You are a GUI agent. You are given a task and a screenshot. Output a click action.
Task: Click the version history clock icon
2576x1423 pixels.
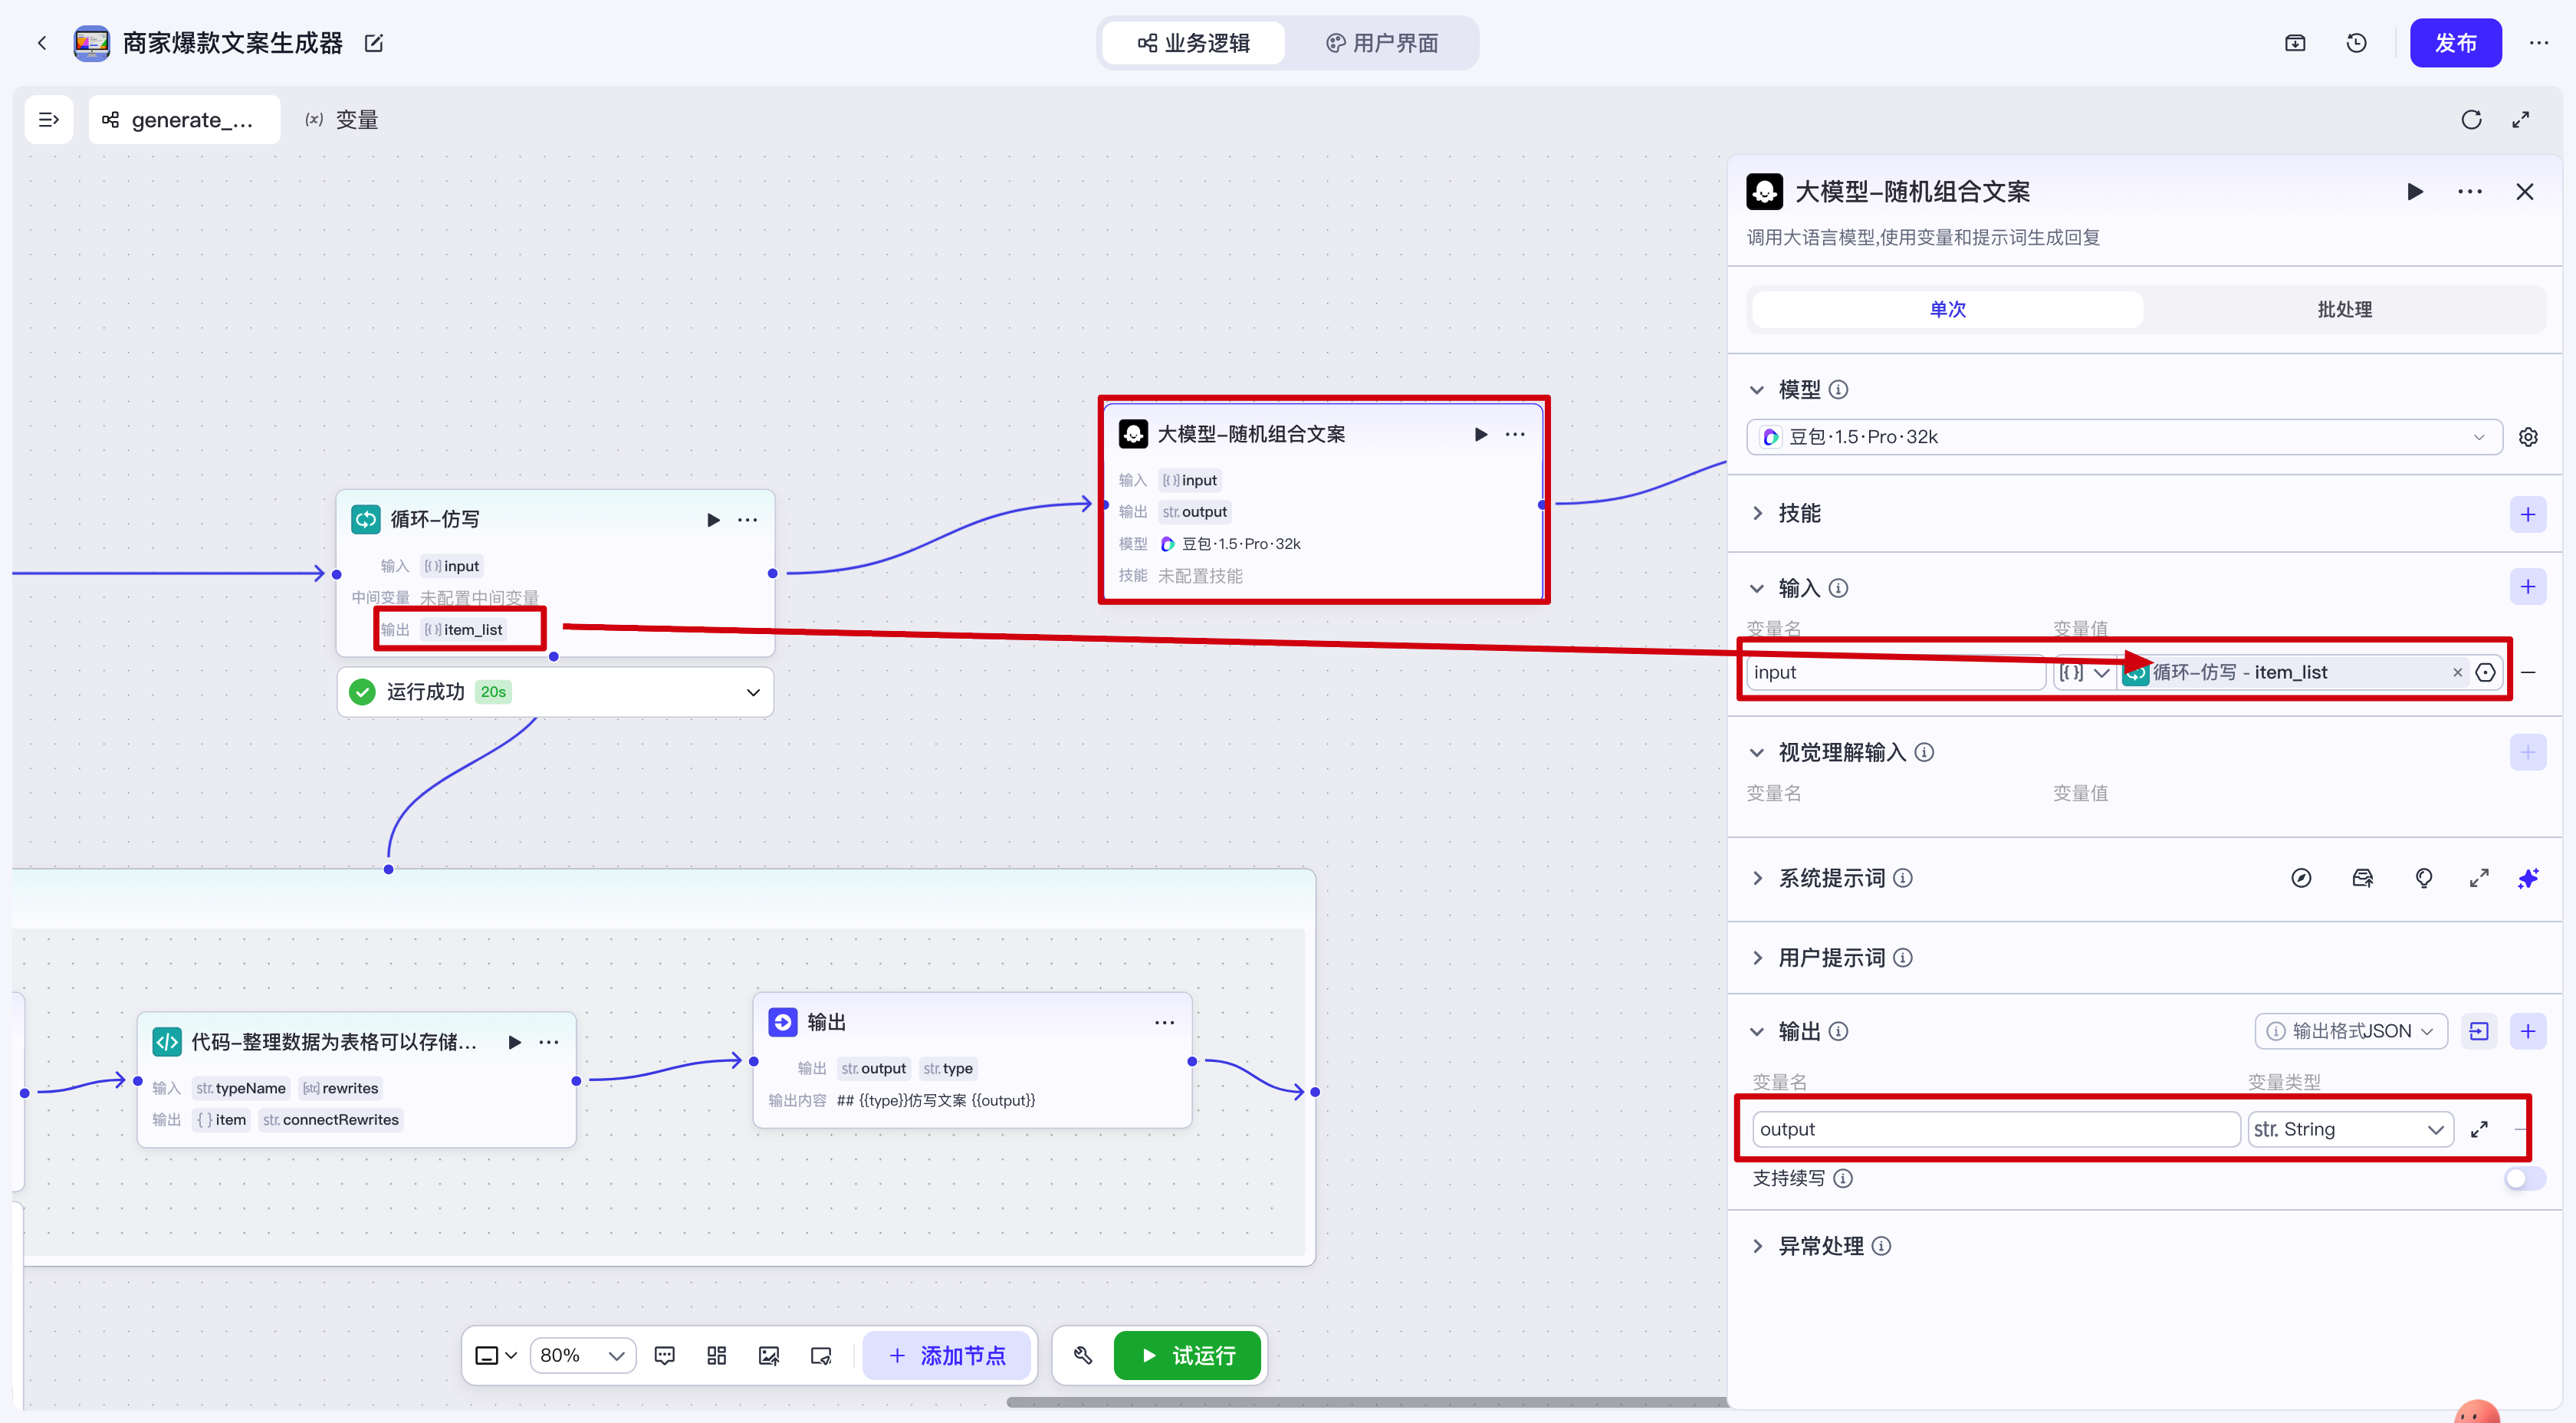pyautogui.click(x=2356, y=43)
